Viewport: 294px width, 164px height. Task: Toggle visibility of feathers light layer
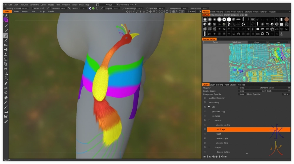point(205,138)
